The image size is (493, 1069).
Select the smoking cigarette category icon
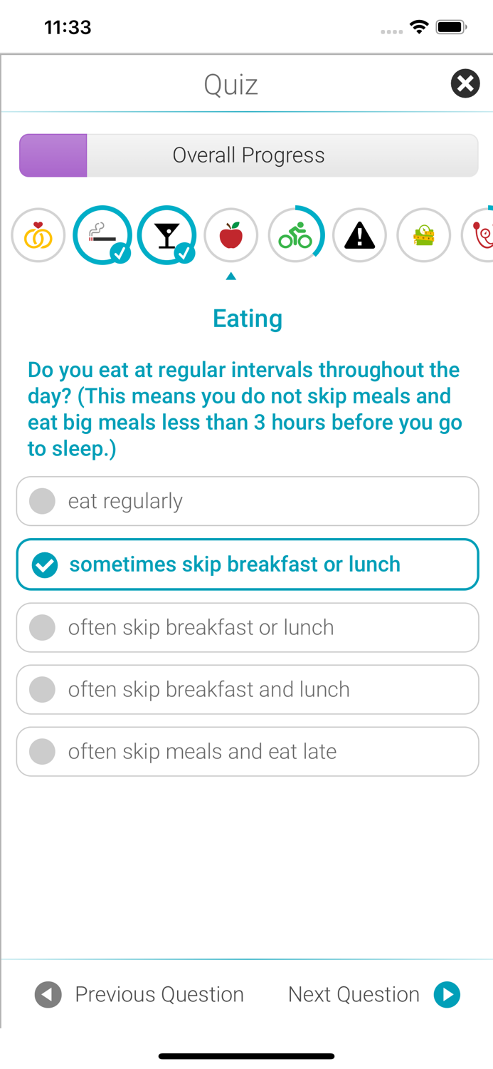tap(102, 235)
